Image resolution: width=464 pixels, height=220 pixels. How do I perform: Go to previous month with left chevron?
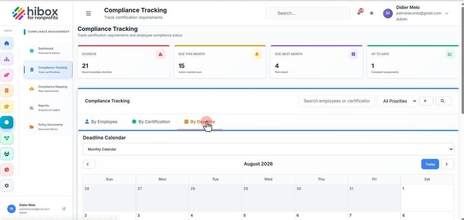pyautogui.click(x=89, y=164)
